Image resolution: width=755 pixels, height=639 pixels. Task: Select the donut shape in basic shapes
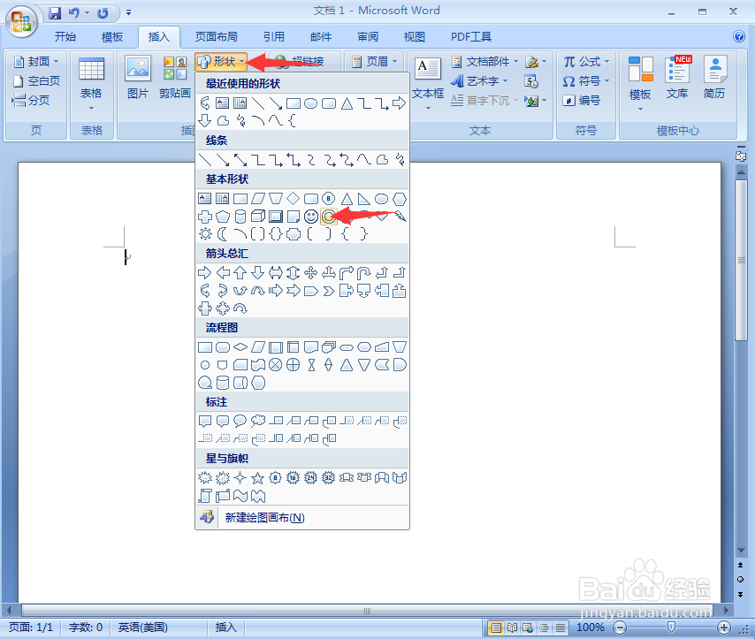[328, 217]
